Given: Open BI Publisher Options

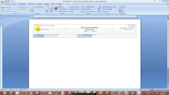Looking at the screenshot, I should point(122,7).
